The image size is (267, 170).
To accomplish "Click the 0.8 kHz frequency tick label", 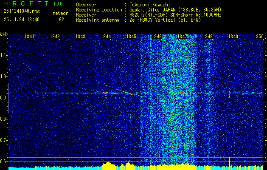I will (x=4, y=119).
